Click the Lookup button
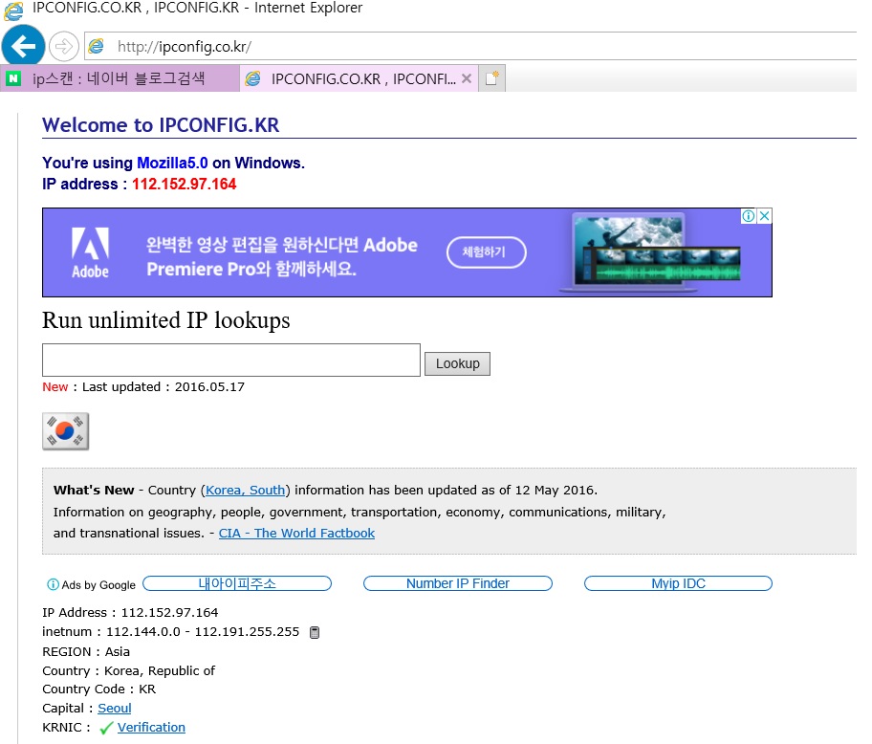The image size is (872, 744). click(457, 363)
